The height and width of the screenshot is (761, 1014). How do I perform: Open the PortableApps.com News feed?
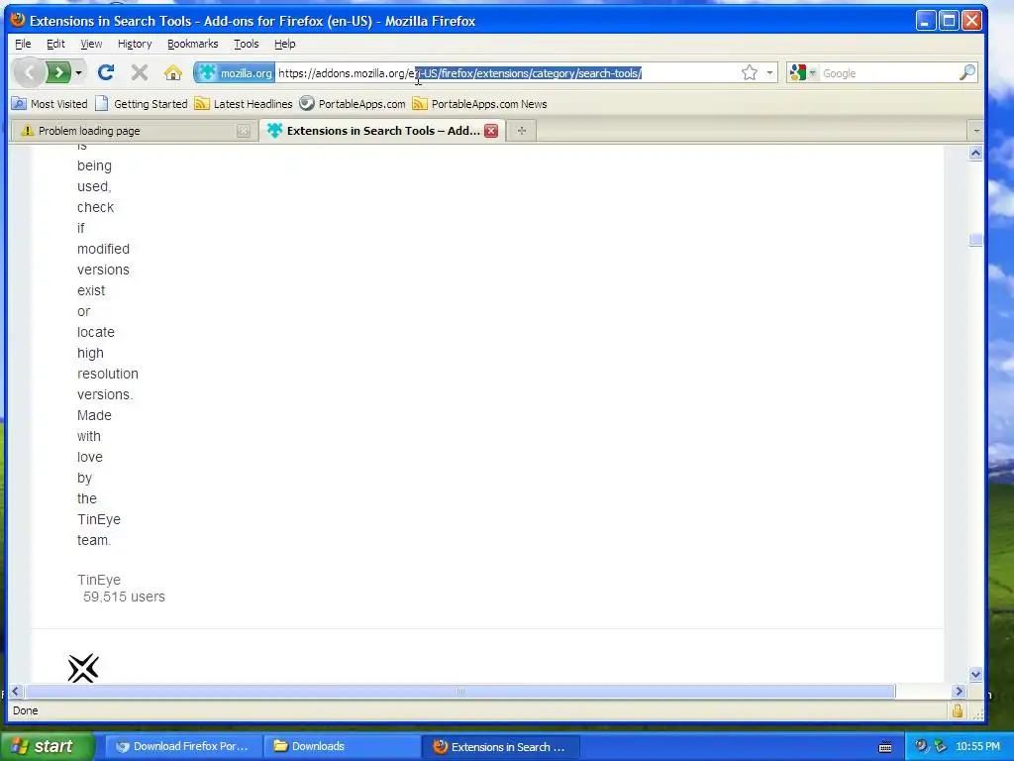(x=480, y=103)
